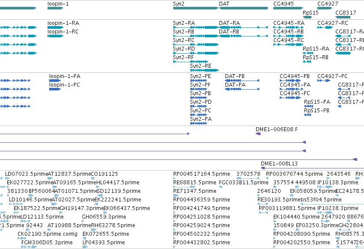The image size is (364, 249).
Task: Open transcript CG4945-RA
Action: (x=288, y=27)
